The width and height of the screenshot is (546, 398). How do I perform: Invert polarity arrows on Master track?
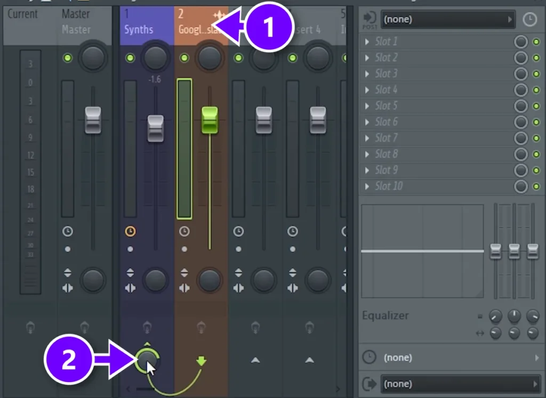pos(68,273)
